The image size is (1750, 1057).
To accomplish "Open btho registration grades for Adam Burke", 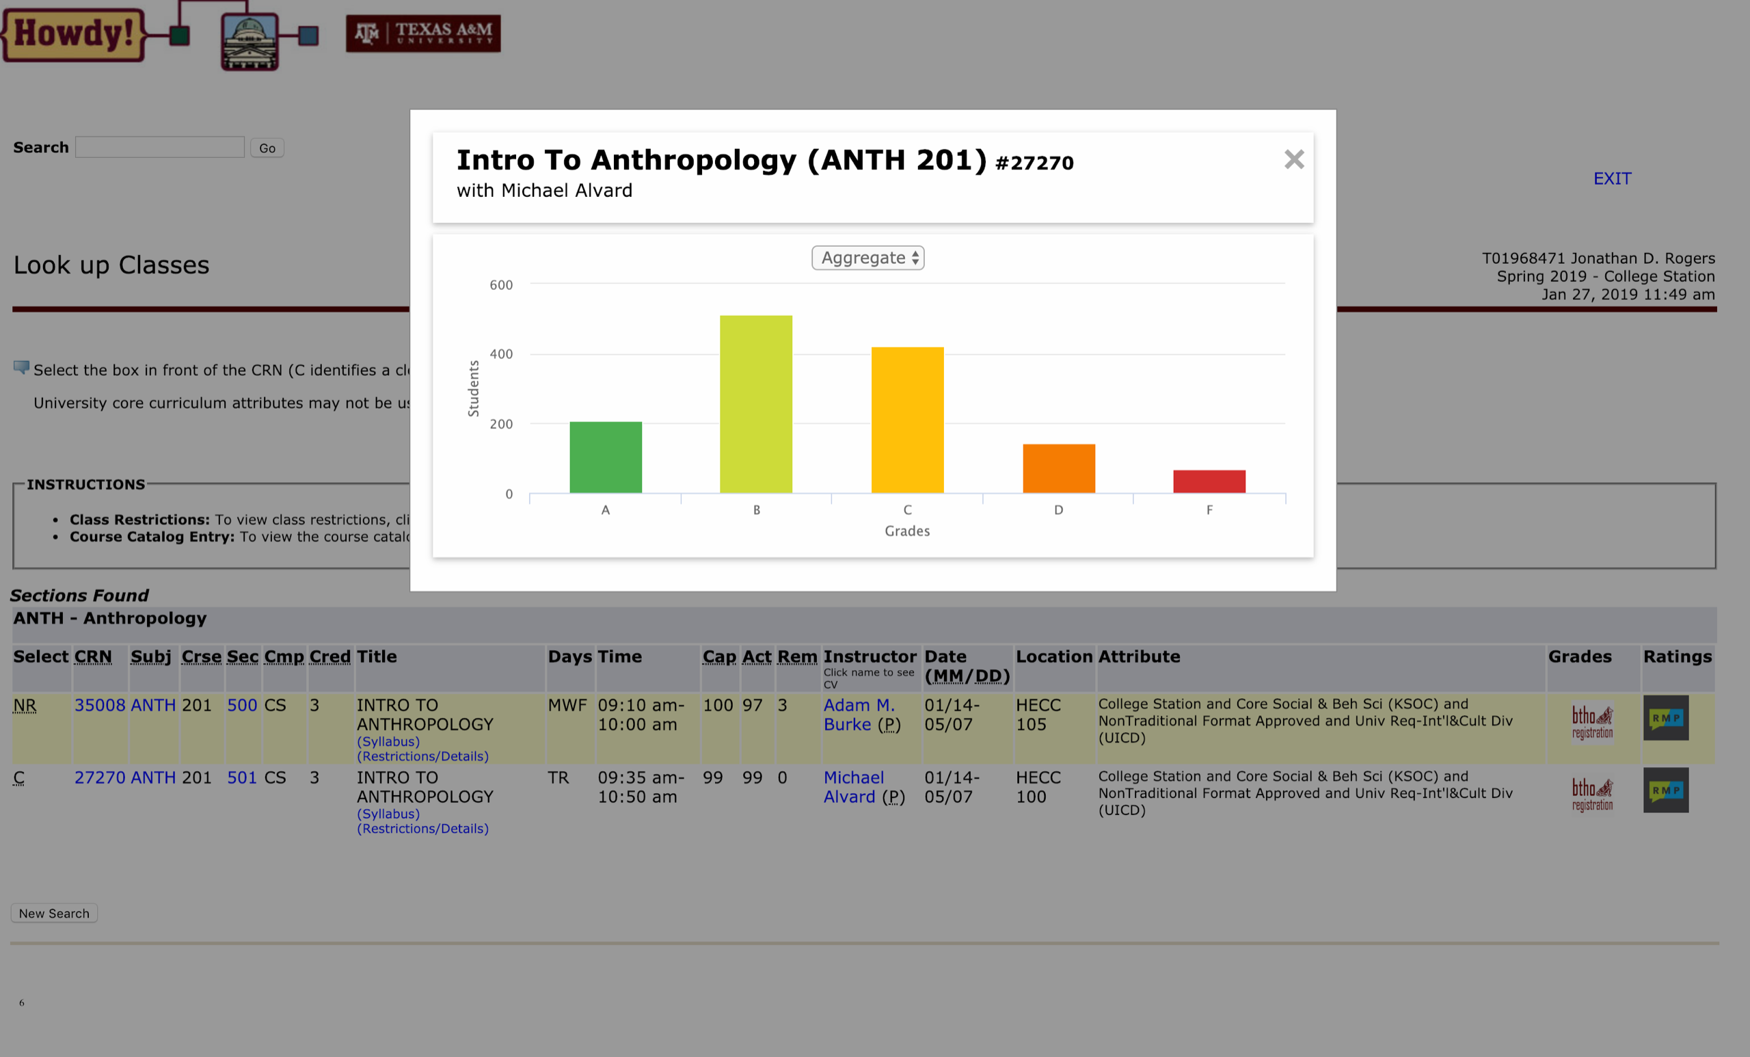I will coord(1591,723).
